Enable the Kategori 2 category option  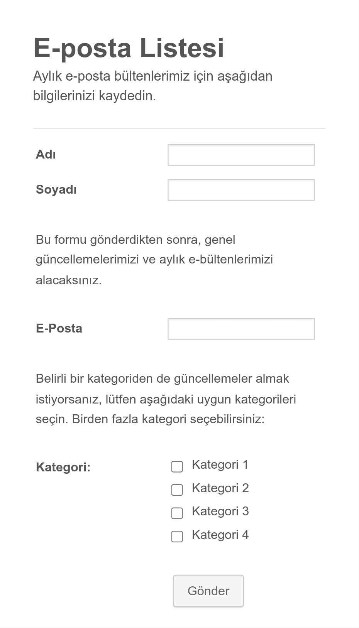tap(177, 490)
